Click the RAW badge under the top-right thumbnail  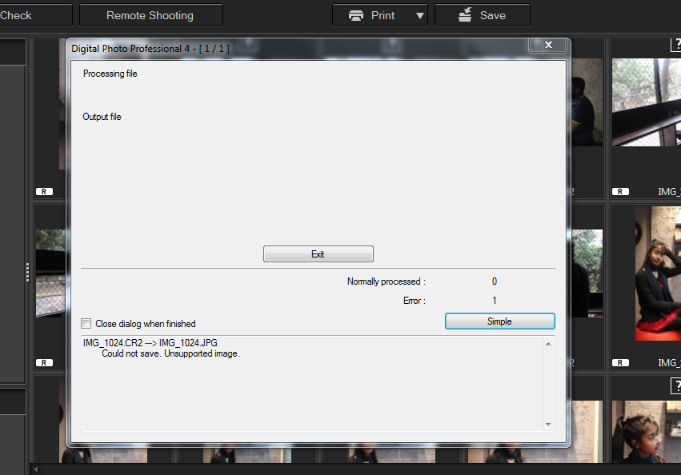tap(620, 192)
